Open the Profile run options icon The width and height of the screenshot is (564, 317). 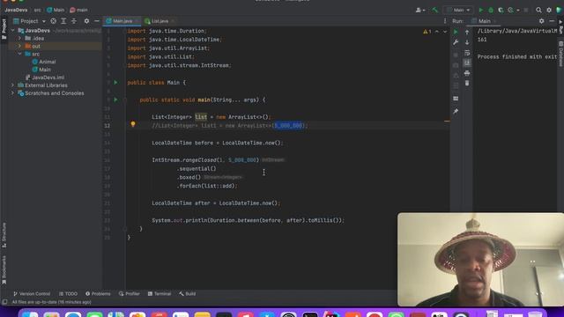click(511, 10)
